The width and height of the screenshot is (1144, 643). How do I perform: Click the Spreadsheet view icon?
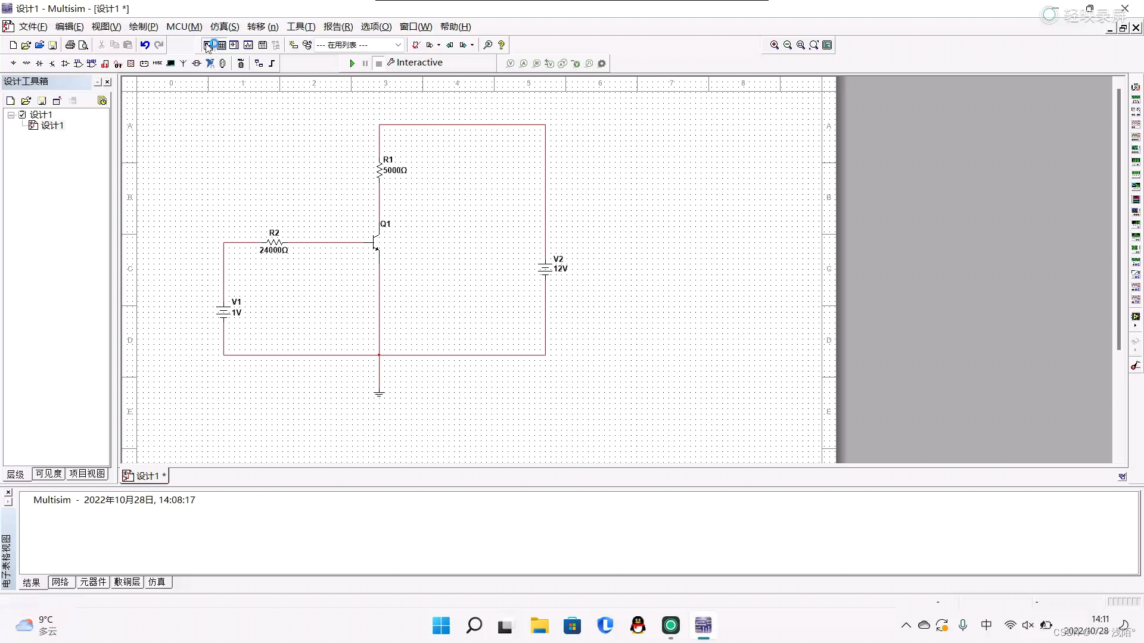pos(221,45)
